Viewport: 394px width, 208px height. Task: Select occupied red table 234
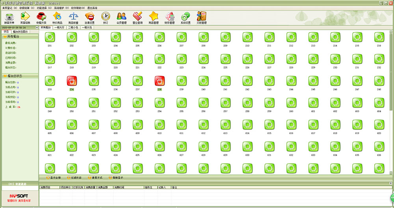click(72, 82)
